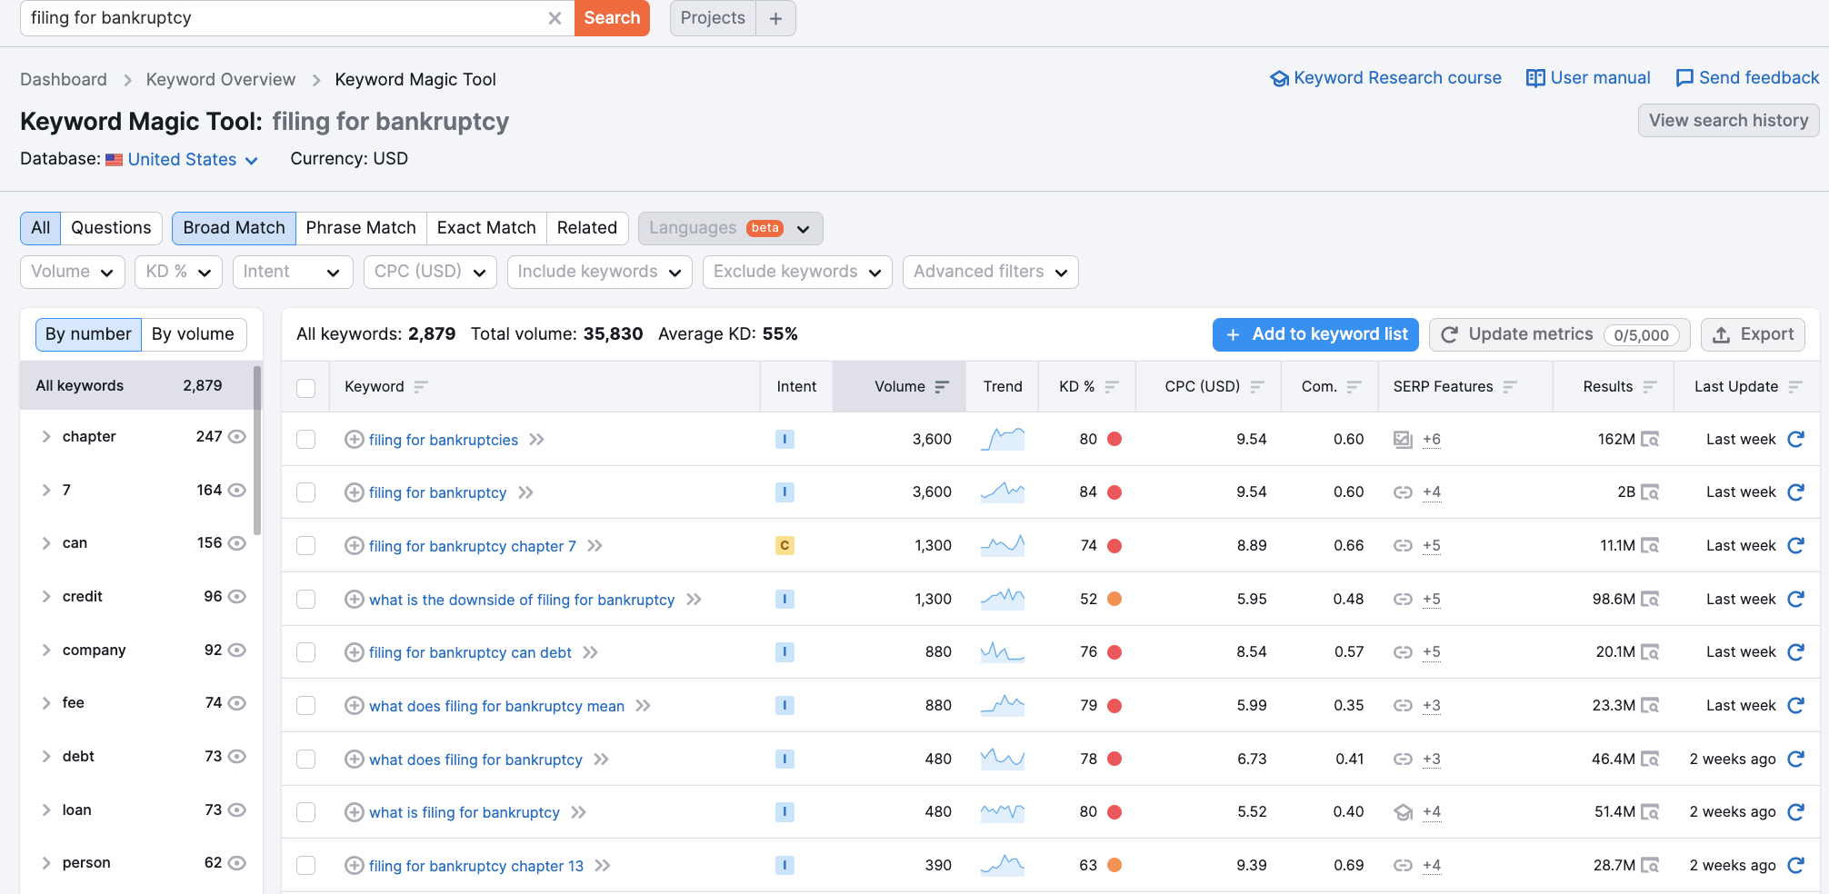Open the Projects tab
The image size is (1829, 894).
pos(713,18)
